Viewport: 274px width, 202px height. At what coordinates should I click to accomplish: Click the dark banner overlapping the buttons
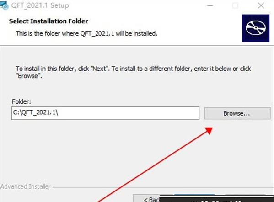[216, 199]
